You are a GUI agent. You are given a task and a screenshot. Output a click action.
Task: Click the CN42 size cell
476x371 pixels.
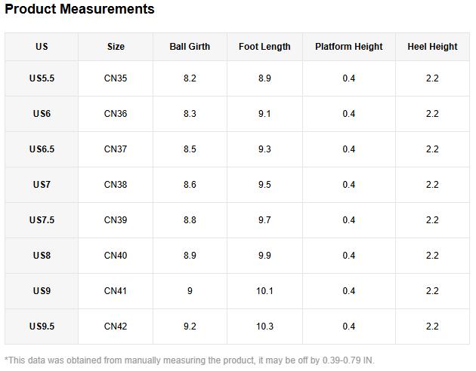116,327
